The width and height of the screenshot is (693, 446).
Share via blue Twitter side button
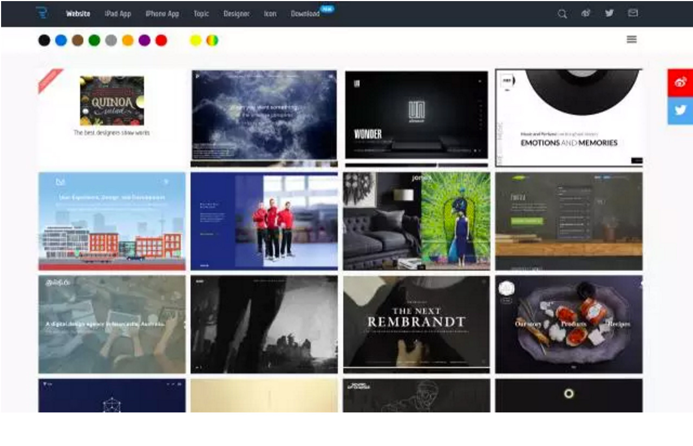pyautogui.click(x=680, y=111)
